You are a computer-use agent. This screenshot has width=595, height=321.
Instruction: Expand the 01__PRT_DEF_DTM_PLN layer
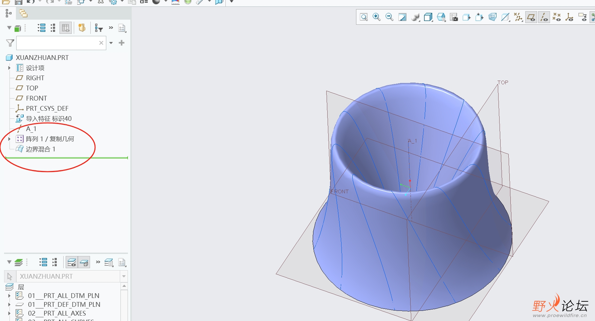point(9,304)
